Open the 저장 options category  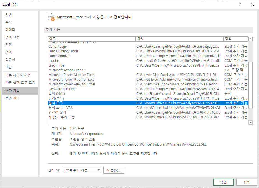pyautogui.click(x=20, y=45)
